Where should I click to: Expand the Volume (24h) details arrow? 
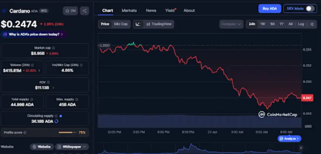coord(39,70)
